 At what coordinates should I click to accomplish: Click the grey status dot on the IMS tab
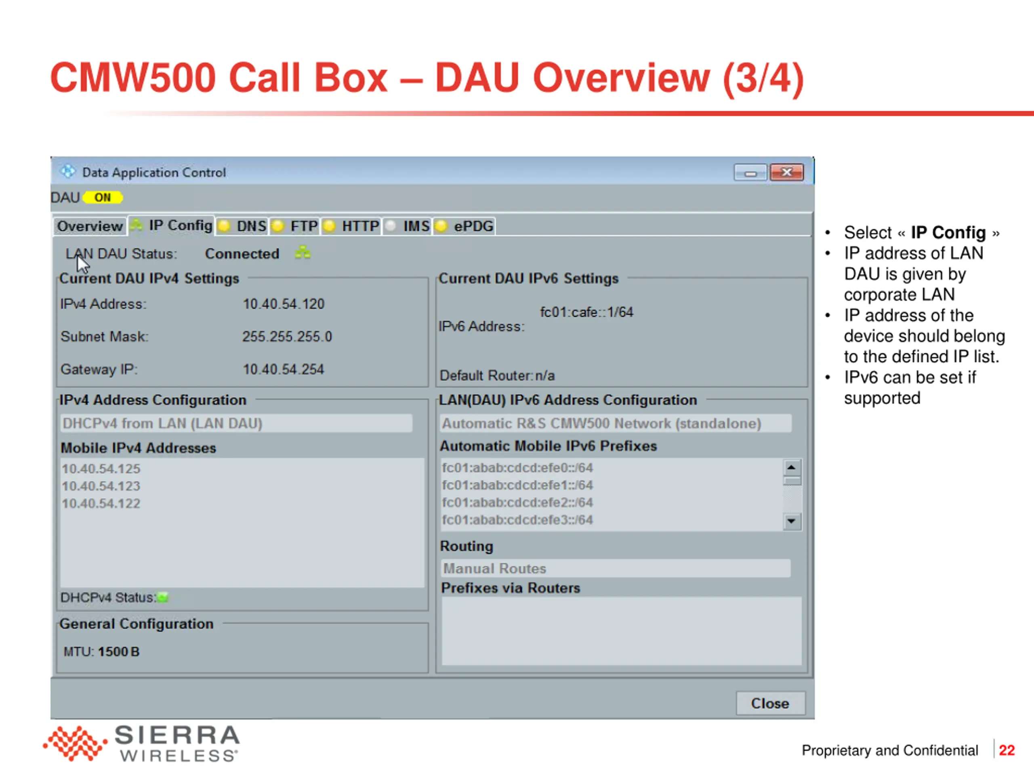click(391, 226)
